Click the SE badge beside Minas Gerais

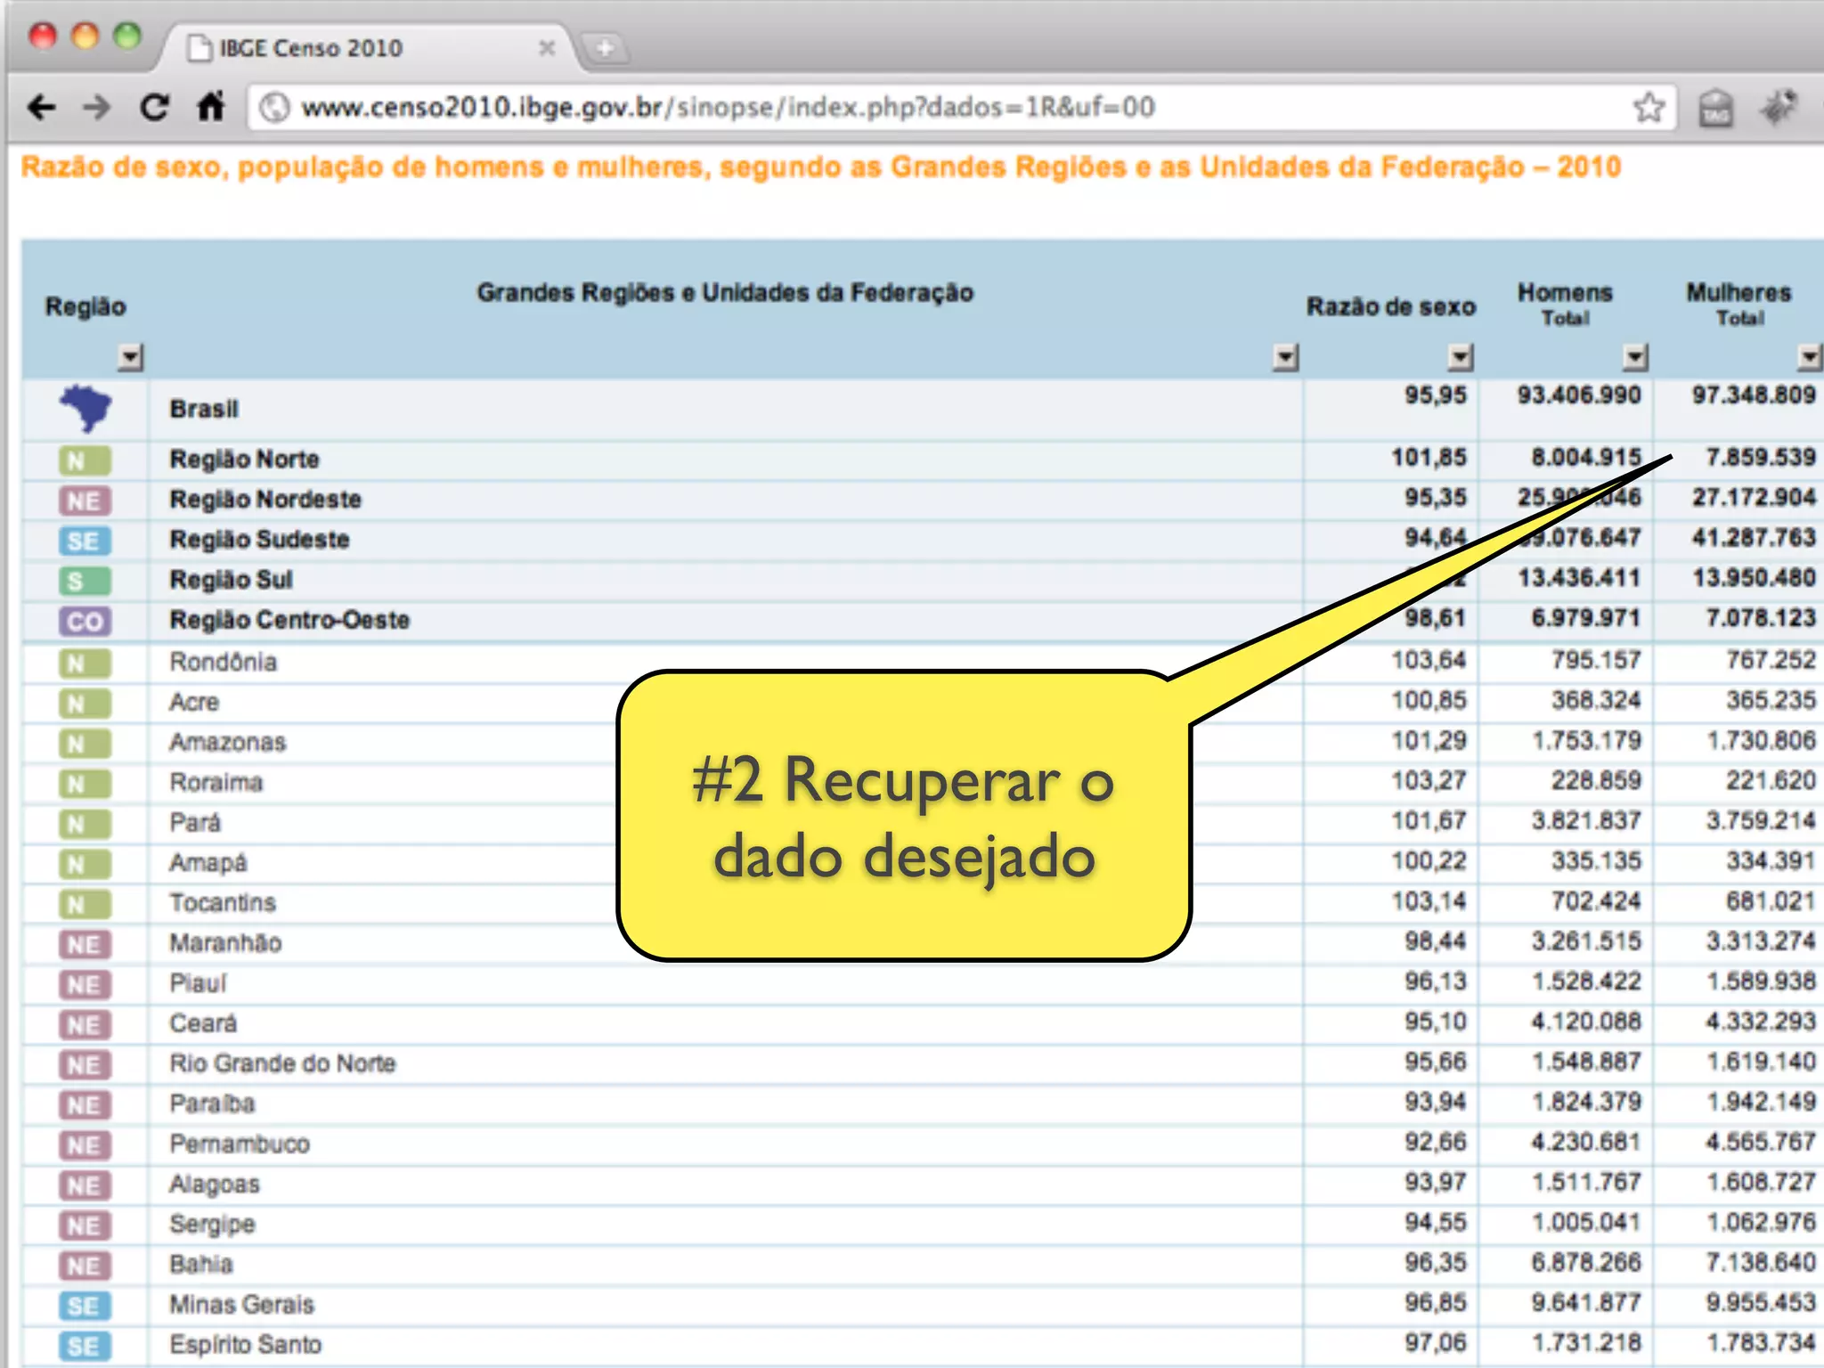coord(85,1306)
